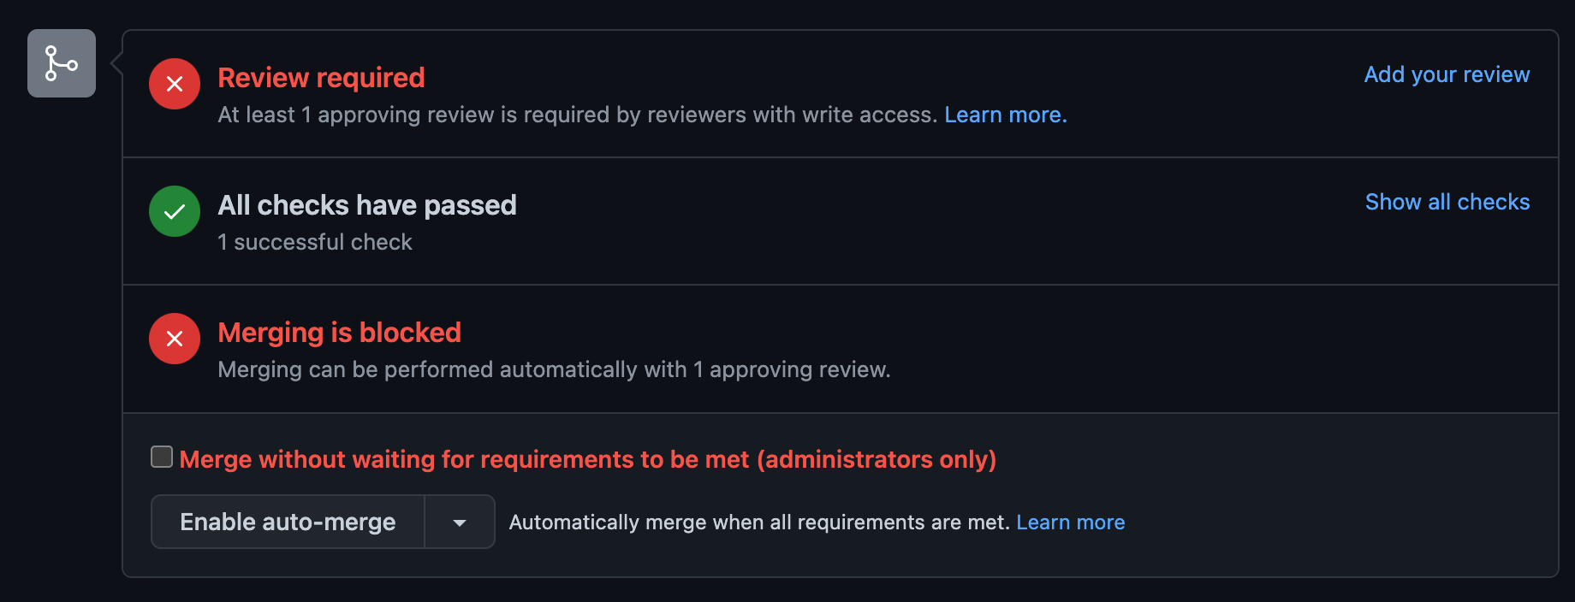Open the auto-merge options dropdown arrow
The image size is (1575, 602).
click(x=460, y=522)
